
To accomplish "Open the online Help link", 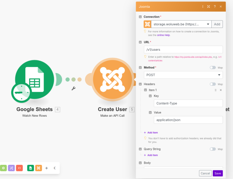I will 163,35.
